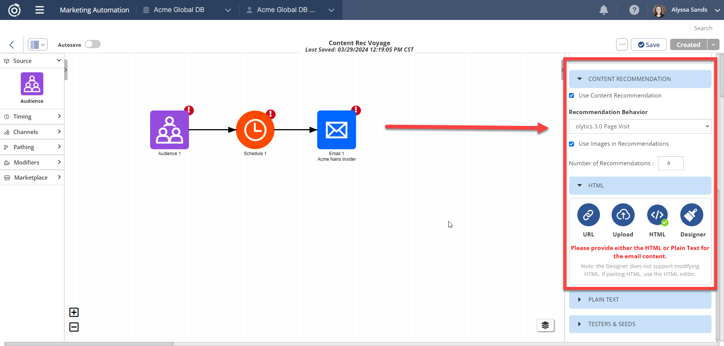Choose the Upload cloud icon

(623, 215)
